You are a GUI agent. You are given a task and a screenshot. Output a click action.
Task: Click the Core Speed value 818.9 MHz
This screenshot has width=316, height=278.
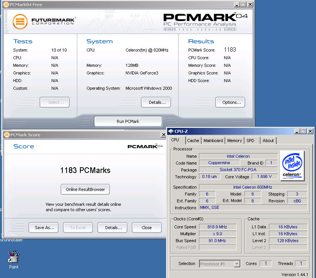[217, 227]
